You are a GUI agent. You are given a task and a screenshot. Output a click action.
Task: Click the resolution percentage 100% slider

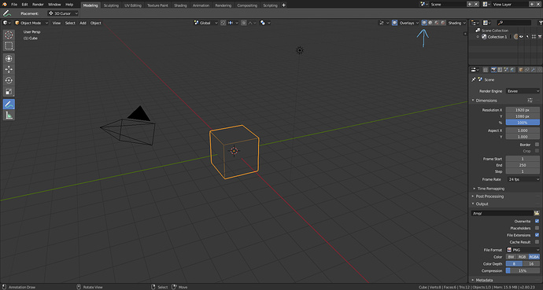(x=523, y=123)
